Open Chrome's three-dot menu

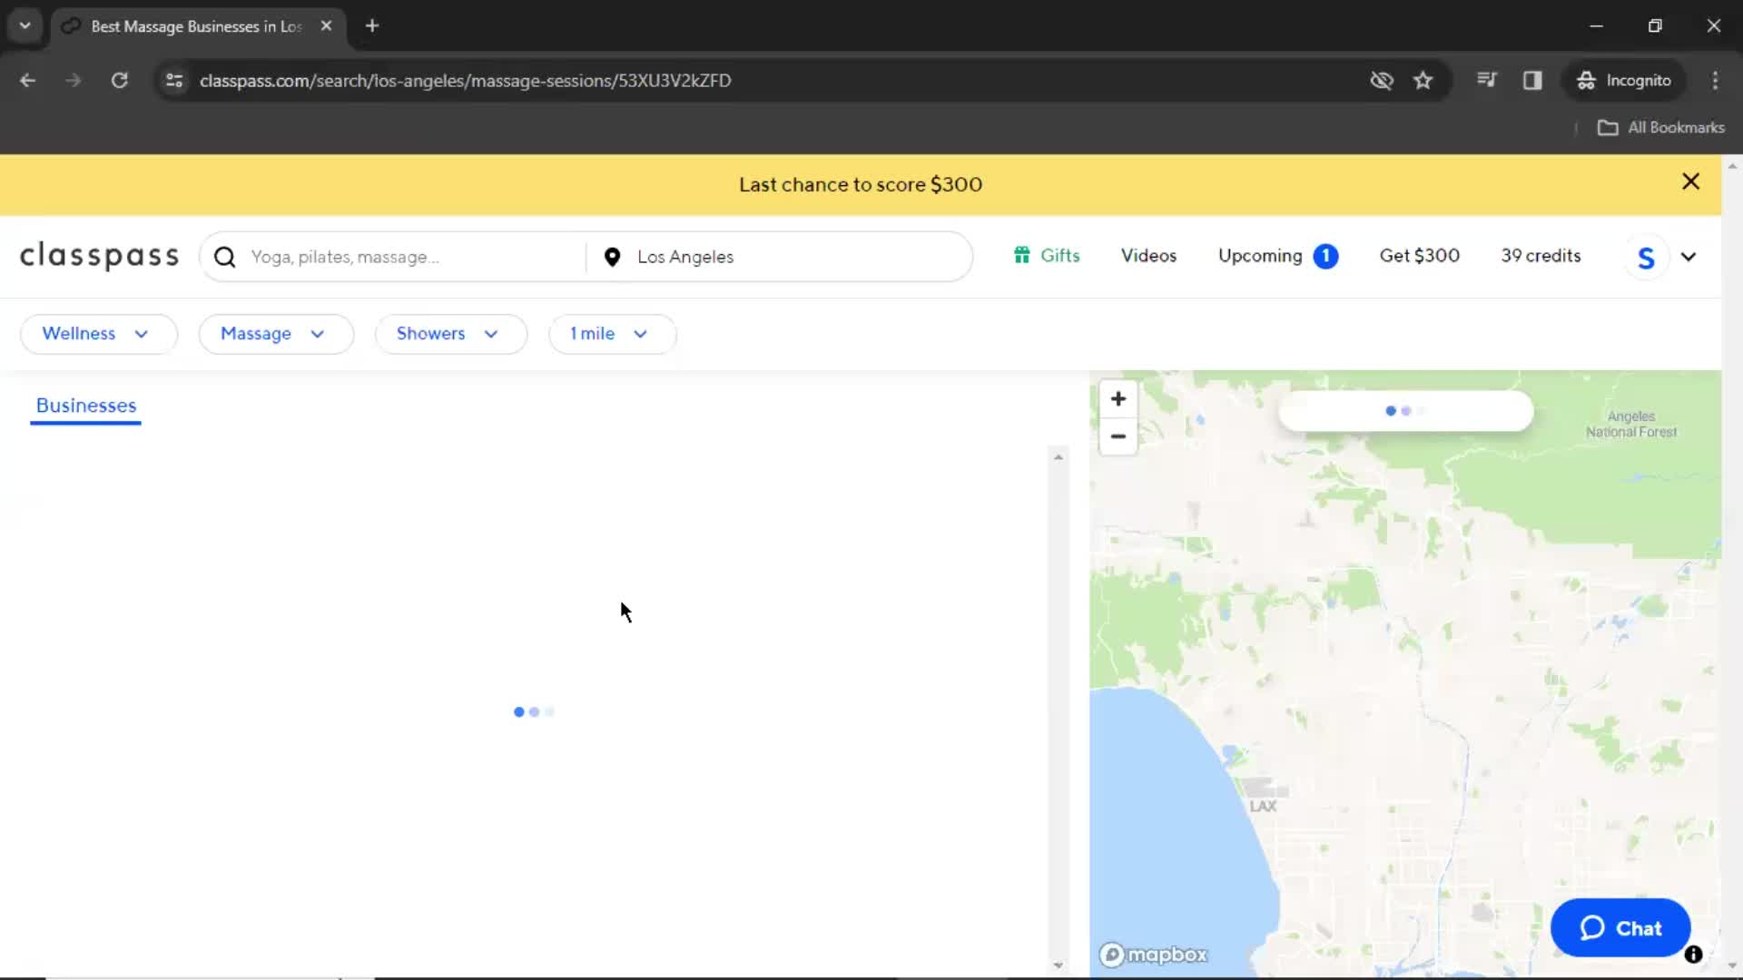[1715, 81]
